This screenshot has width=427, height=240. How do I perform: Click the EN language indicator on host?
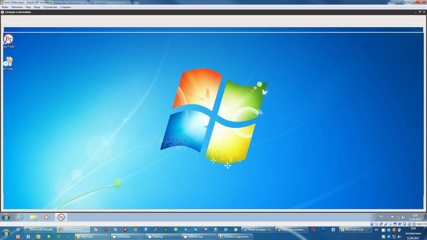(377, 230)
